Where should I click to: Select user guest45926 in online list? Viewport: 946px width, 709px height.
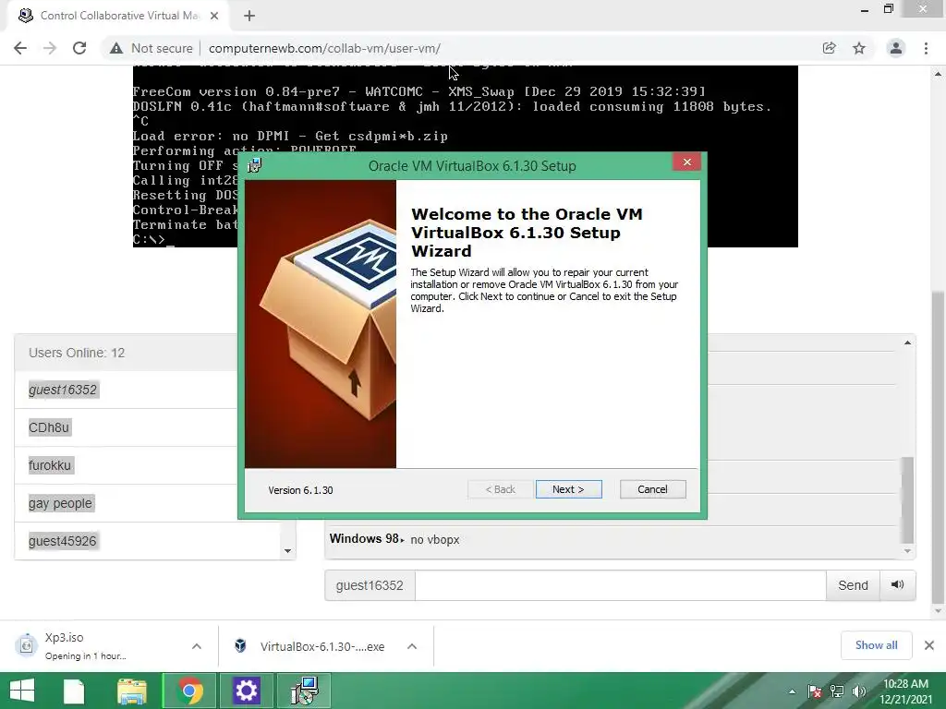(x=63, y=541)
